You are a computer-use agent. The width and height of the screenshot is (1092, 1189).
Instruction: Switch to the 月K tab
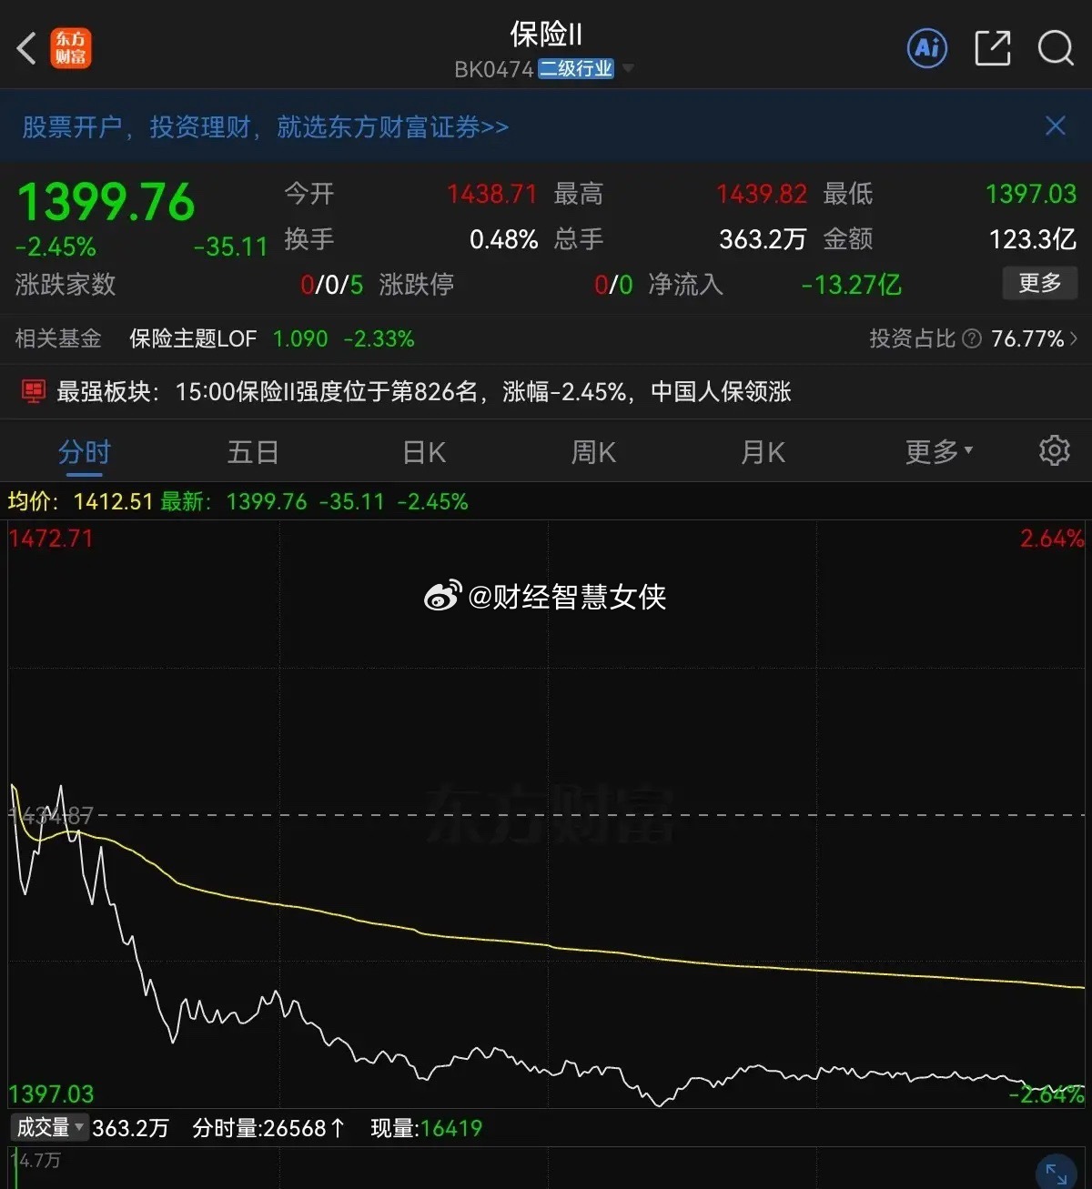click(763, 452)
